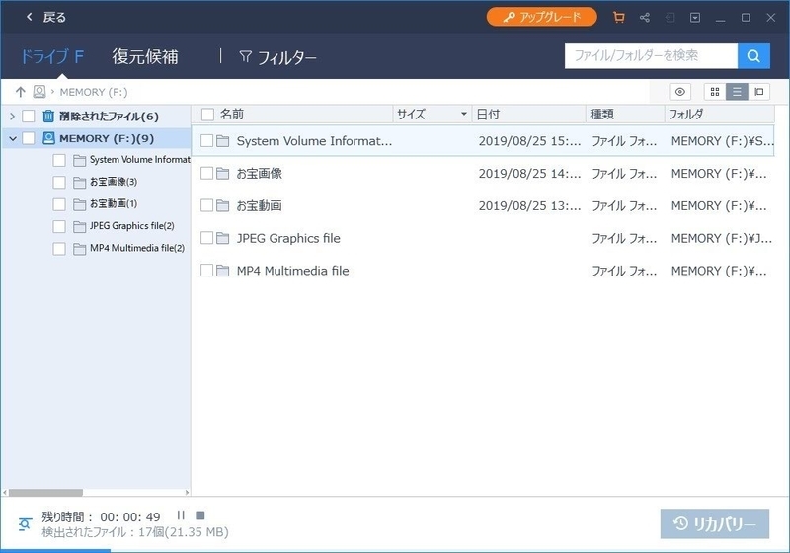This screenshot has width=790, height=553.
Task: Pause the scan in progress
Action: click(x=181, y=514)
